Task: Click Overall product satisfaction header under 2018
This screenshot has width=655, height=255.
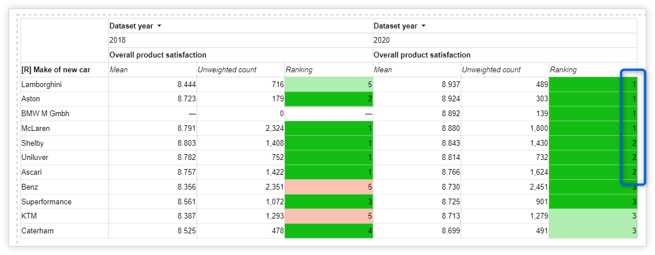Action: (x=158, y=55)
